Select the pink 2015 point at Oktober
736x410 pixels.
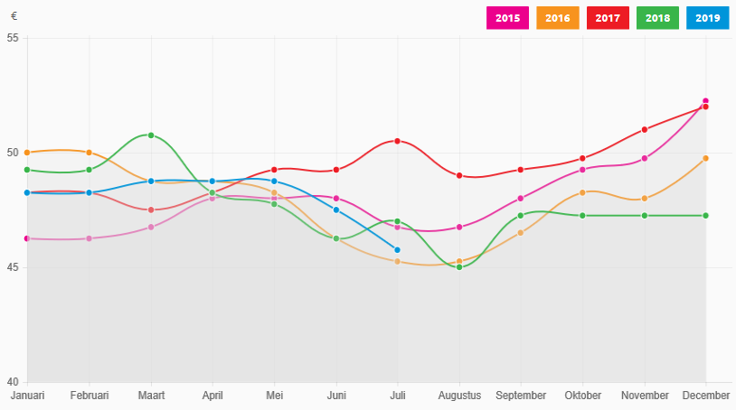click(583, 170)
